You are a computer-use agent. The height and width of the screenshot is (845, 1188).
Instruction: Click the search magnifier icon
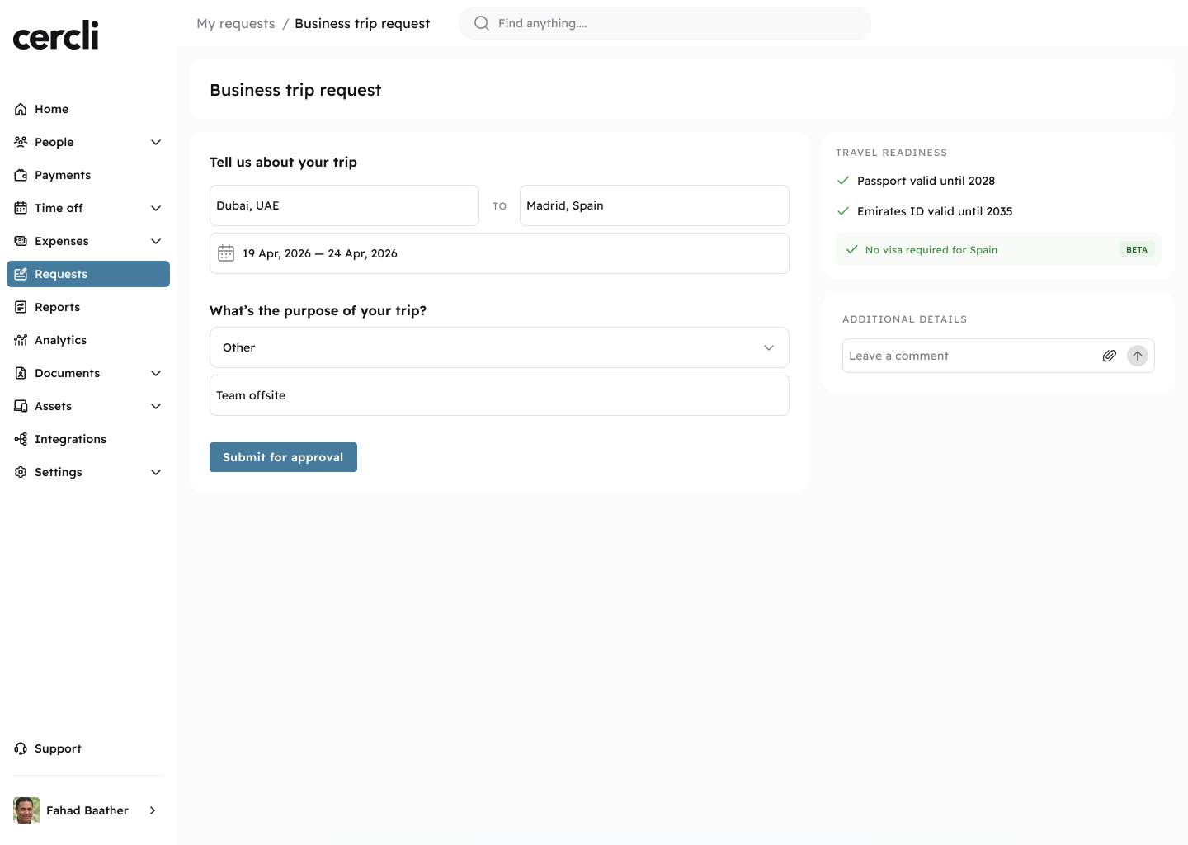pos(482,23)
